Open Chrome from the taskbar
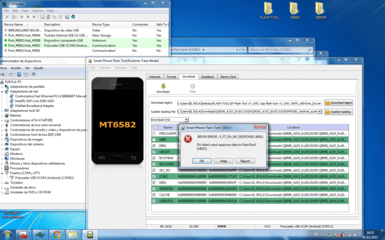This screenshot has height=240, width=385. coord(56,235)
